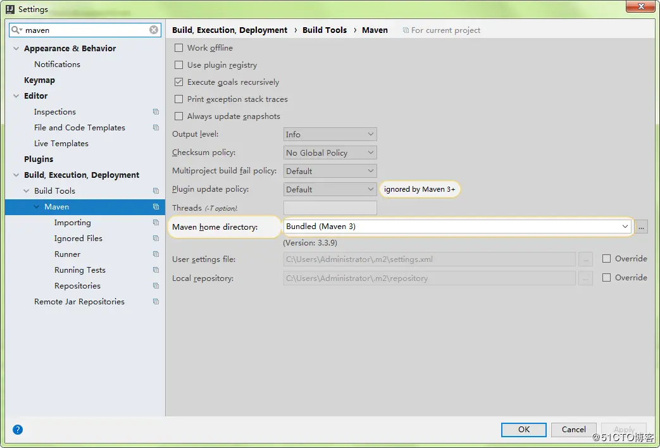Viewport: 660px width, 448px height.
Task: Select Runner under Maven
Action: coord(67,254)
